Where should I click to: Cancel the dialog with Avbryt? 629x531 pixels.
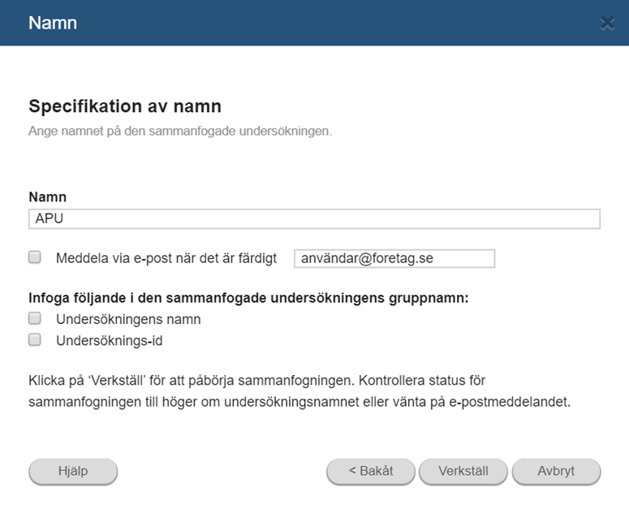coord(557,471)
